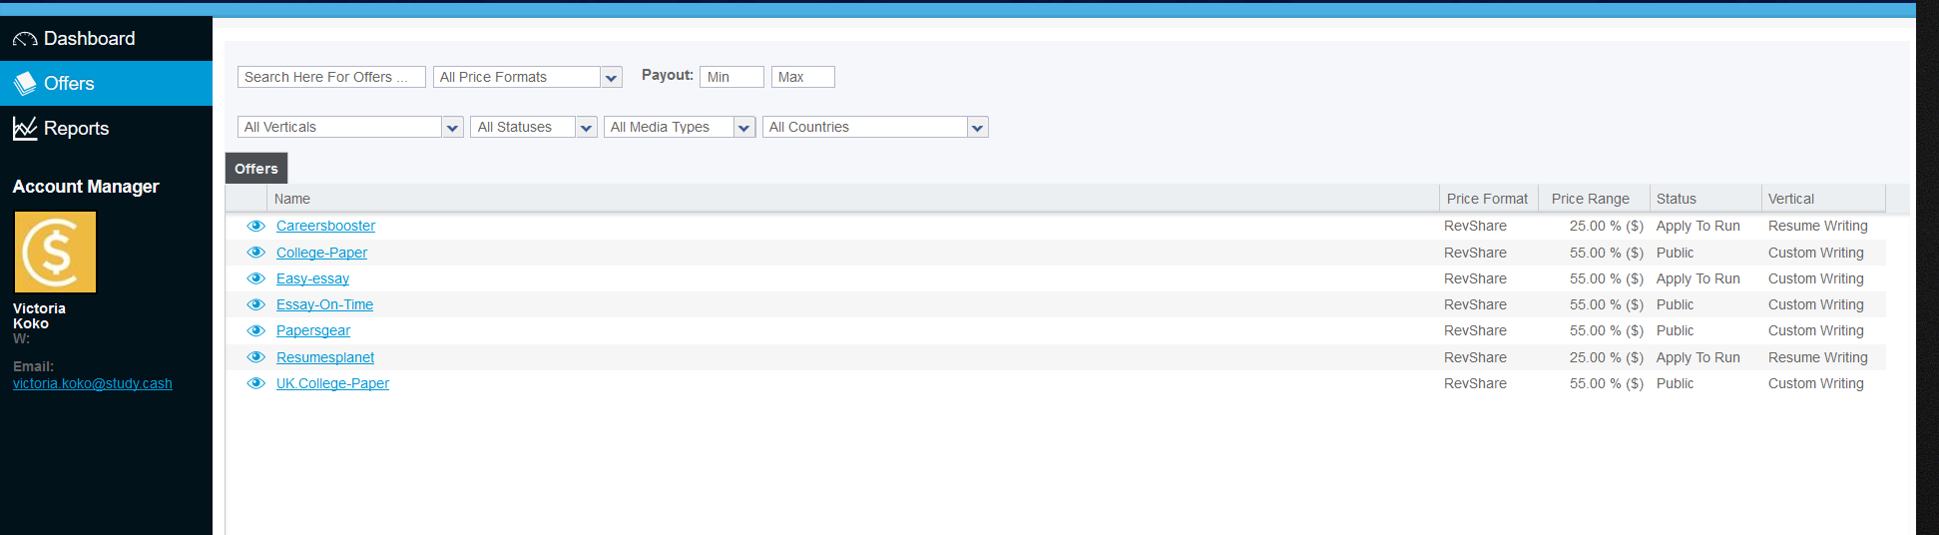Click 25.00 % price range for Careersbooster
This screenshot has height=535, width=1939.
point(1606,226)
